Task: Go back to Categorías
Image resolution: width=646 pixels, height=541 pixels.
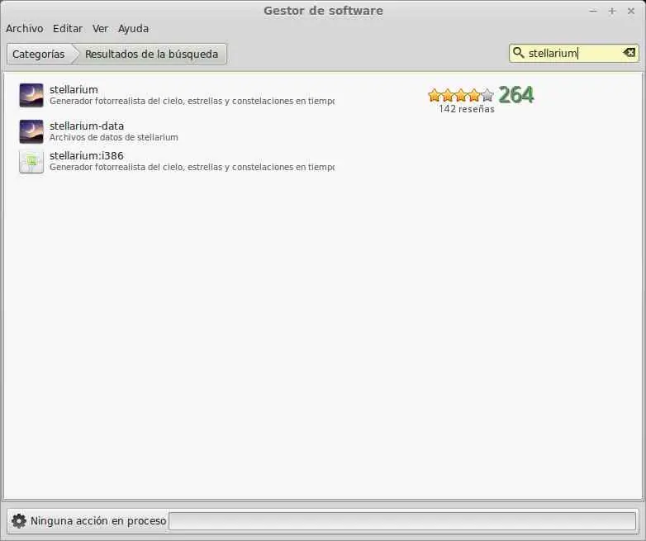Action: point(39,54)
